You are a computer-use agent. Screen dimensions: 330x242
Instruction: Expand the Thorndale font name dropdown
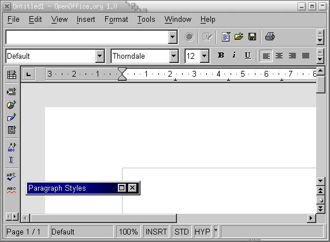click(173, 56)
